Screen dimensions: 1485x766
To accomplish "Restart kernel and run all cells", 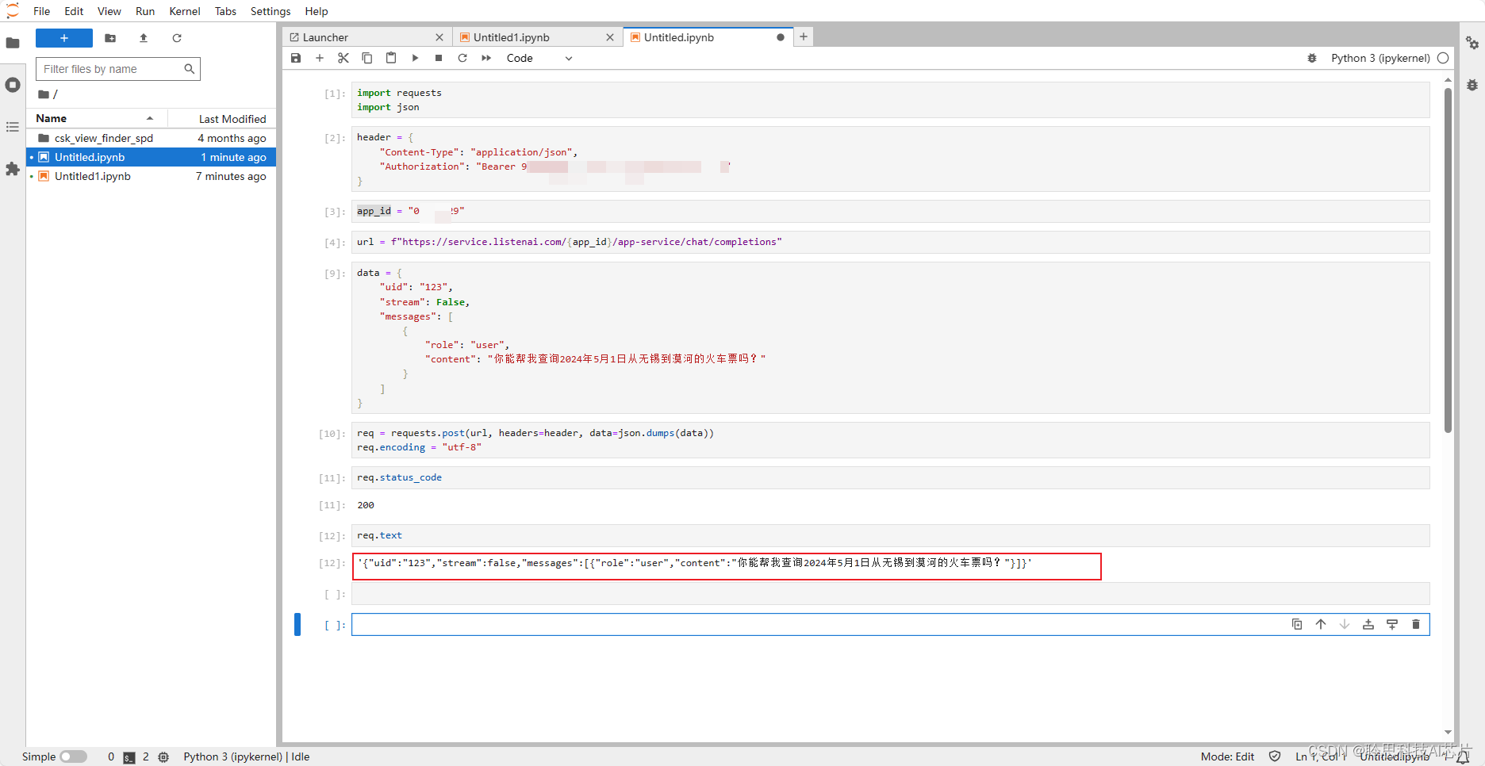I will tap(486, 58).
